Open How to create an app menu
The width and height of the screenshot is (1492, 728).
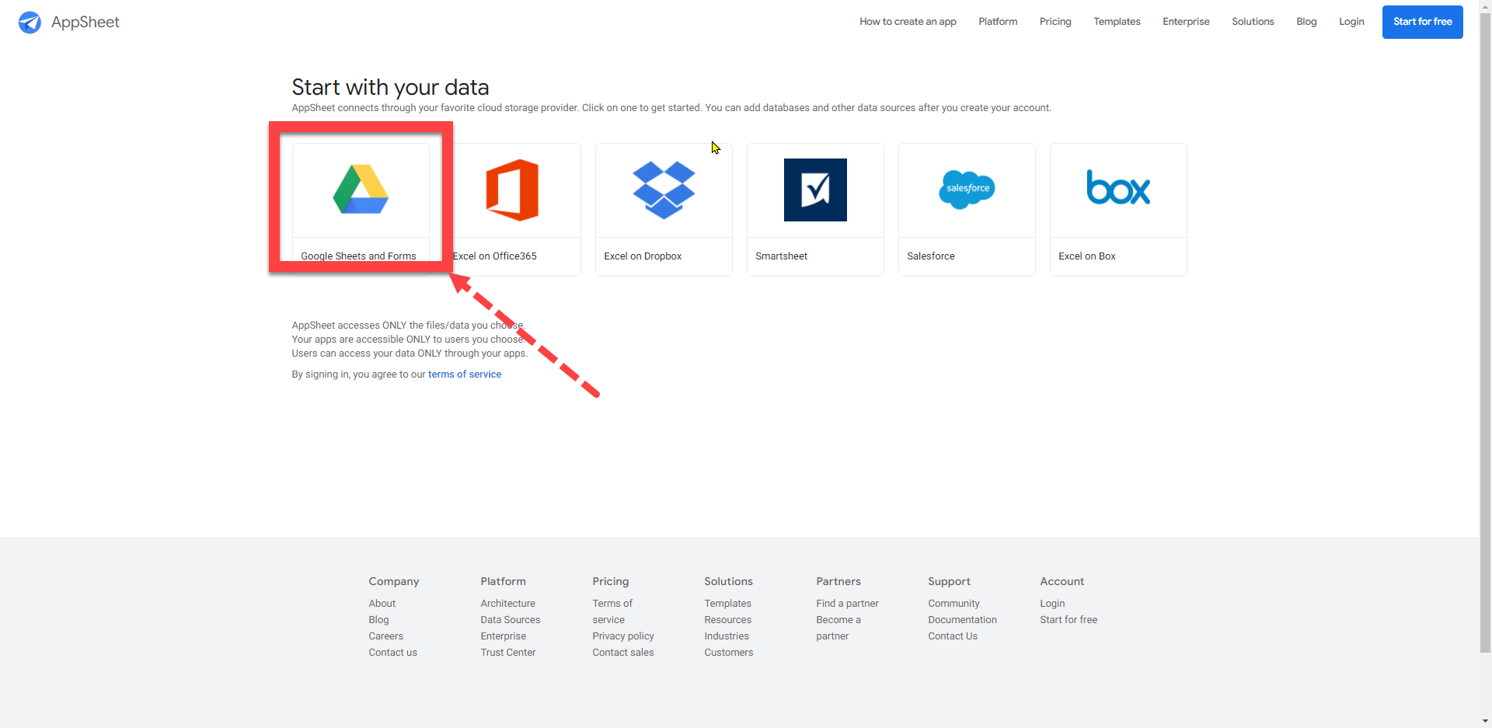point(908,22)
